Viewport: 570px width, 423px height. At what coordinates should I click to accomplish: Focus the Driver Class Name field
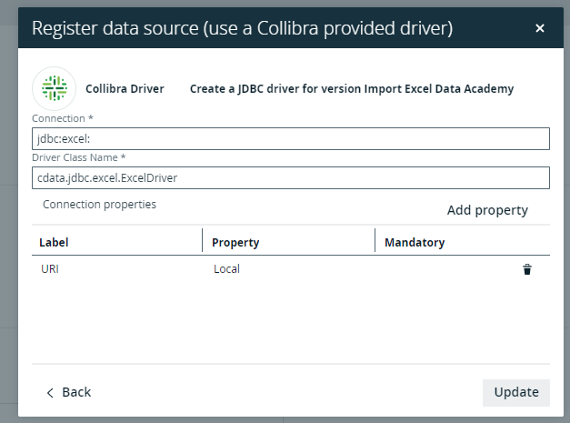point(291,178)
